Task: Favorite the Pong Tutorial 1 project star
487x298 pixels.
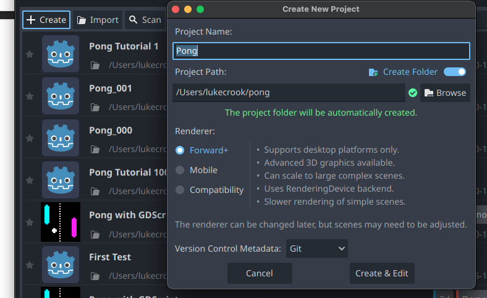Action: tap(30, 54)
